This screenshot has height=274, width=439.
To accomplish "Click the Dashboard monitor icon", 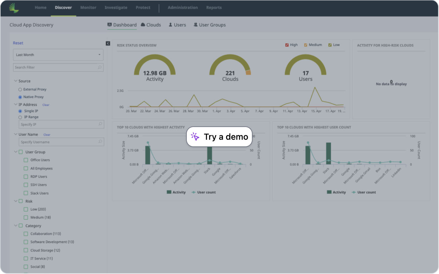I will click(109, 24).
